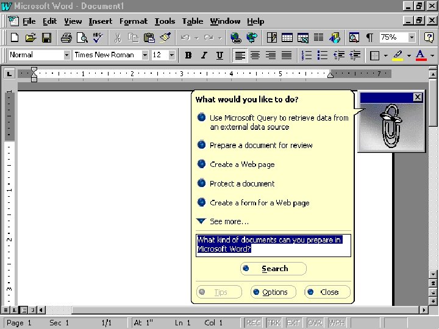Close the Assistant balloon
The image size is (439, 329).
tap(327, 292)
